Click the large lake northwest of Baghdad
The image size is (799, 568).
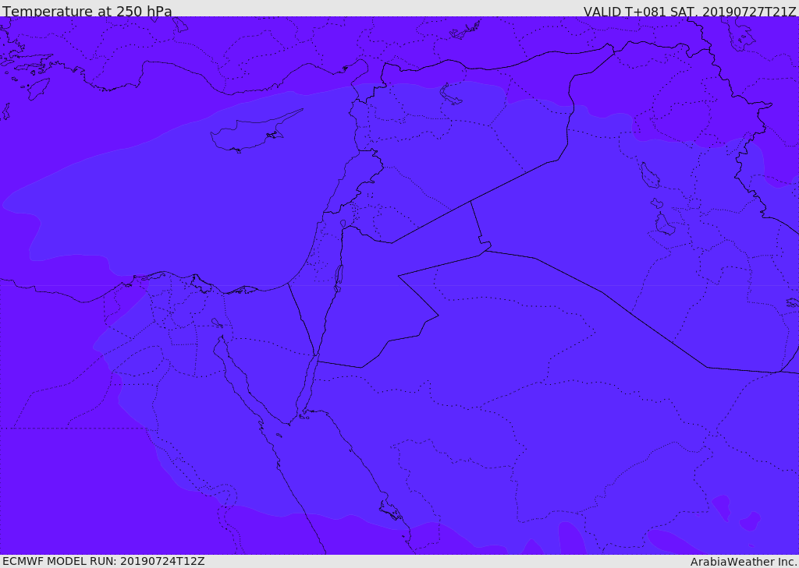(649, 175)
